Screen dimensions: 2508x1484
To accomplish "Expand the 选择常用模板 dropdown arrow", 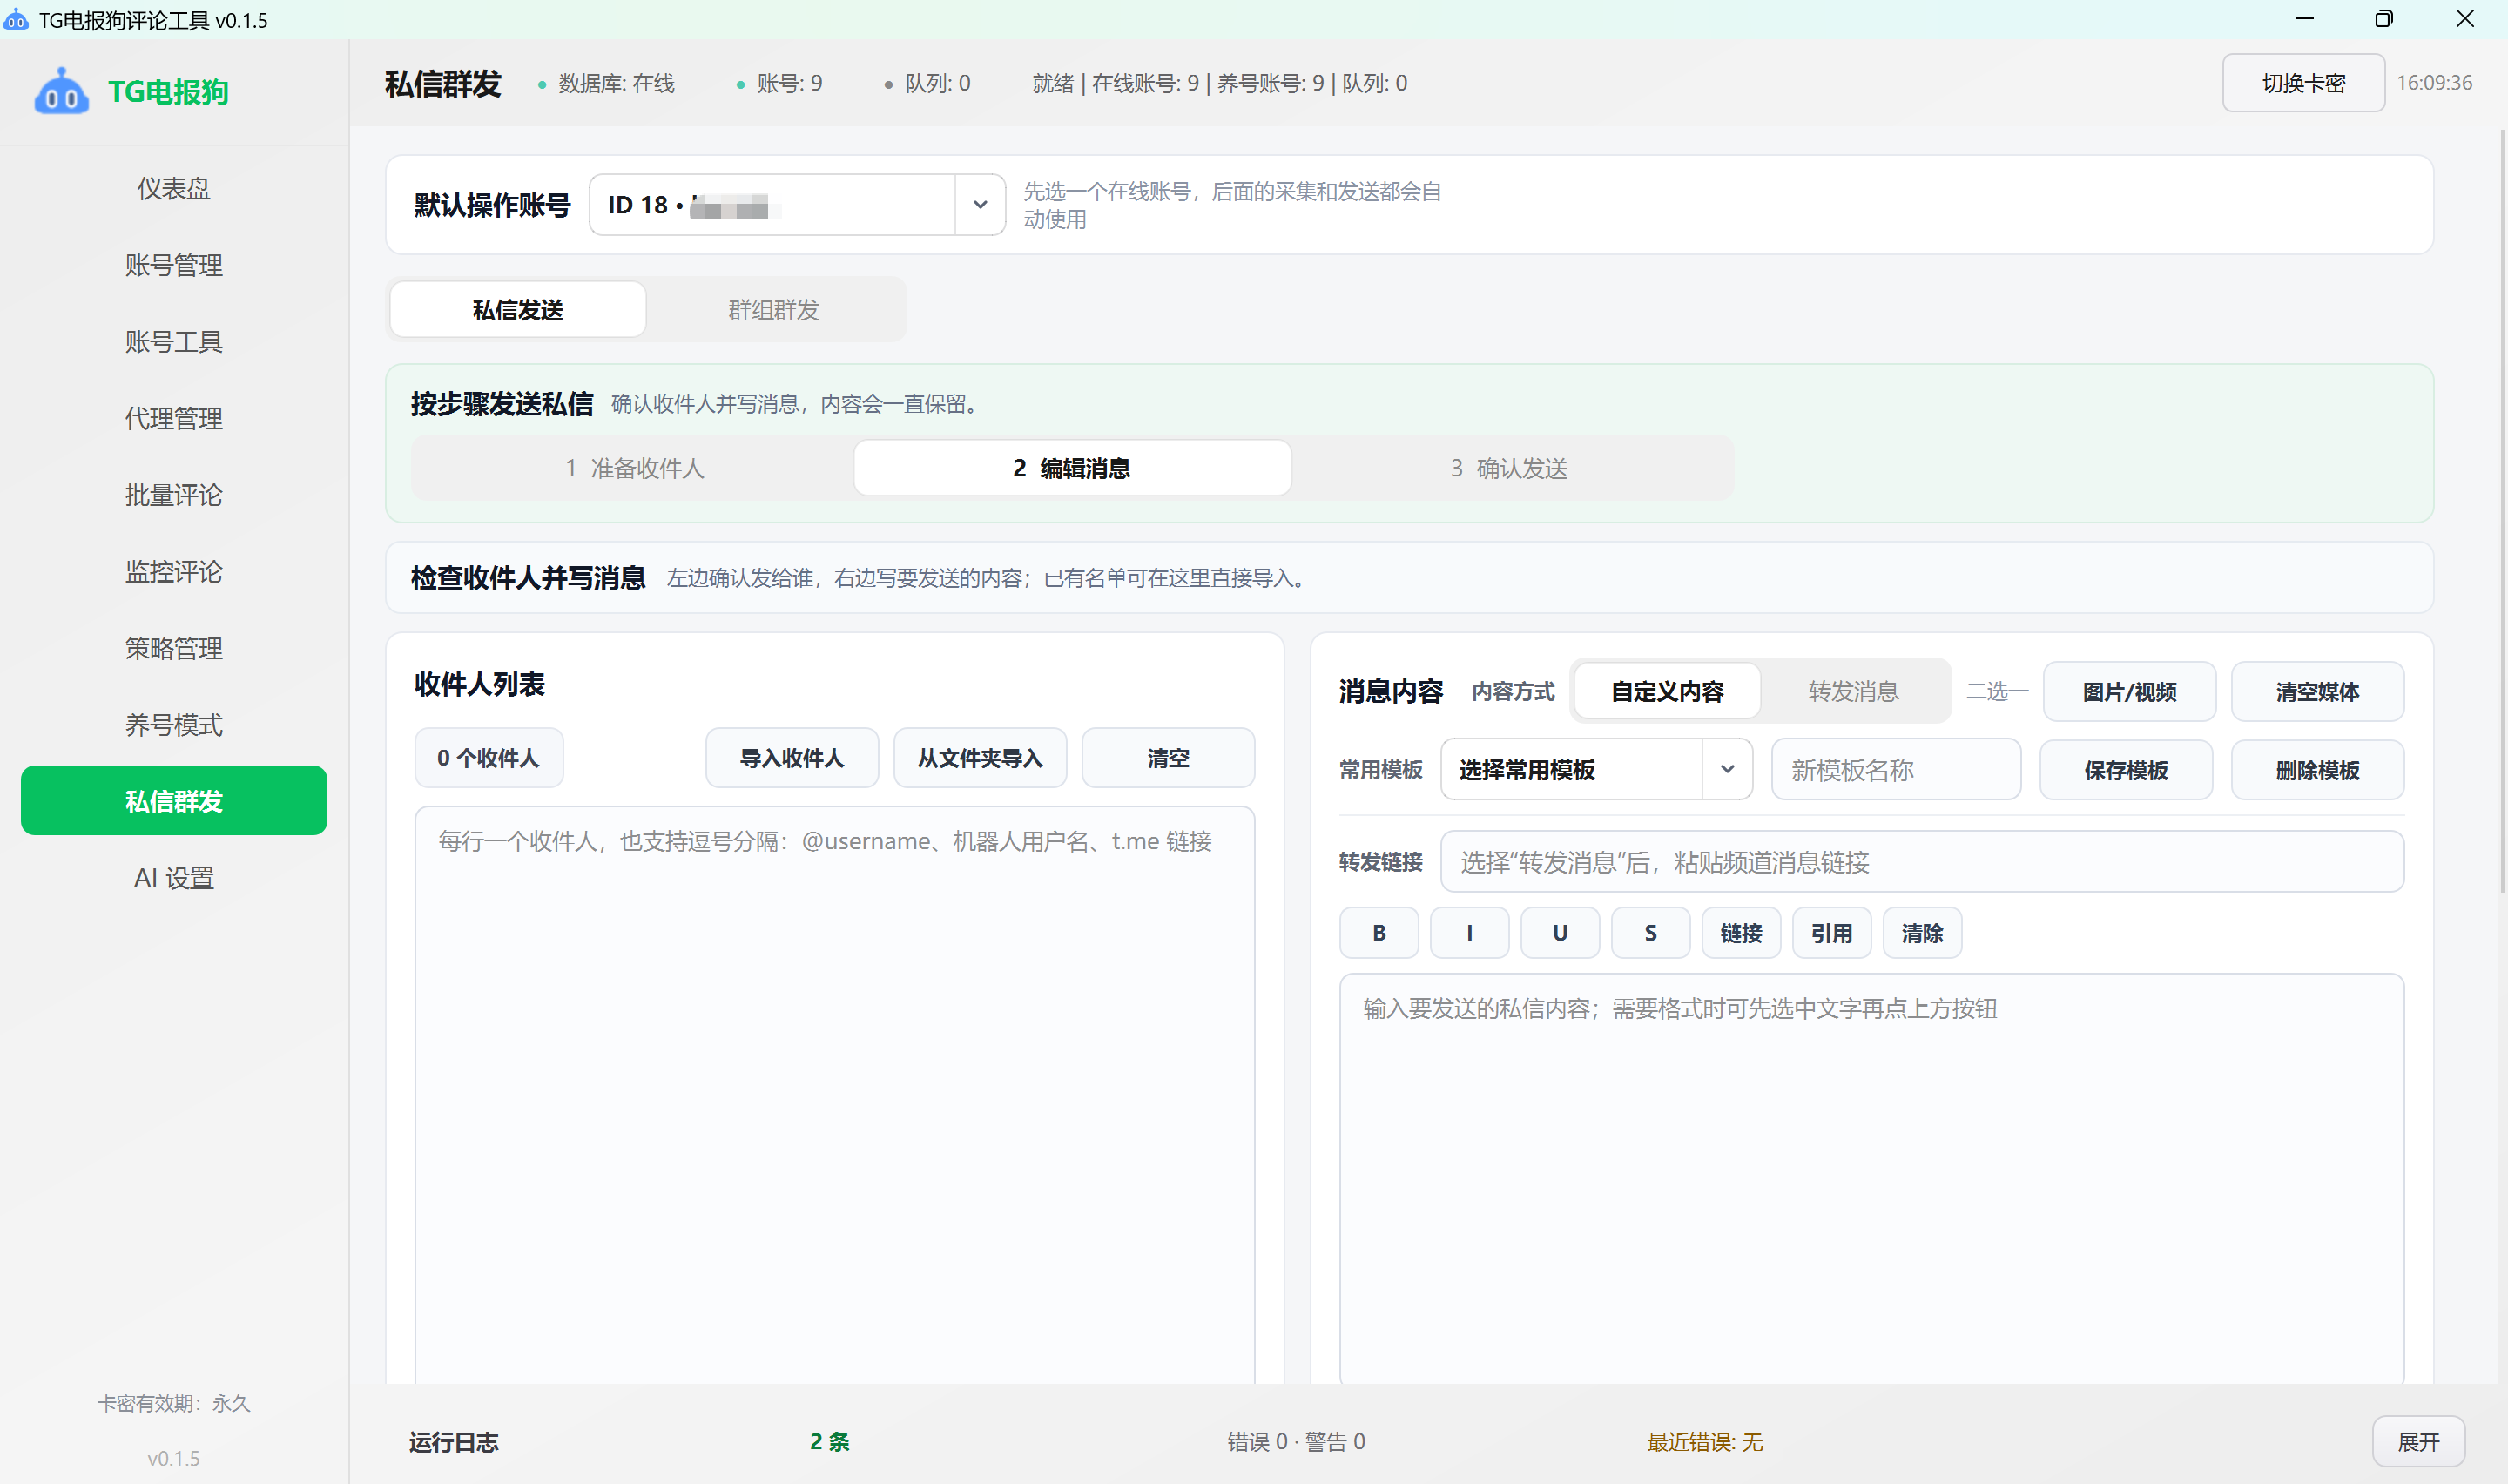I will coord(1726,769).
